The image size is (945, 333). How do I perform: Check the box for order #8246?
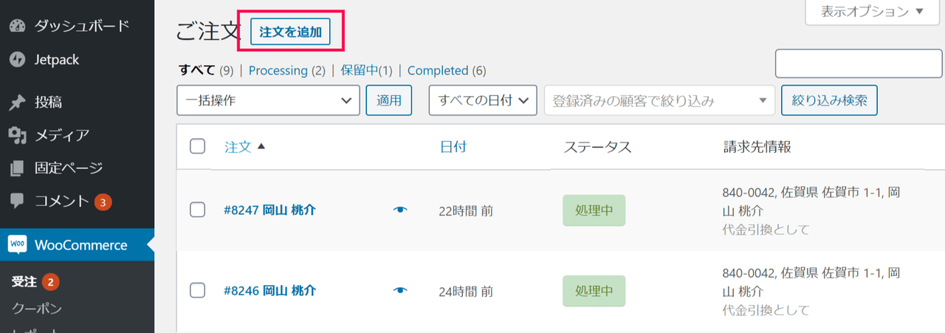pos(197,290)
